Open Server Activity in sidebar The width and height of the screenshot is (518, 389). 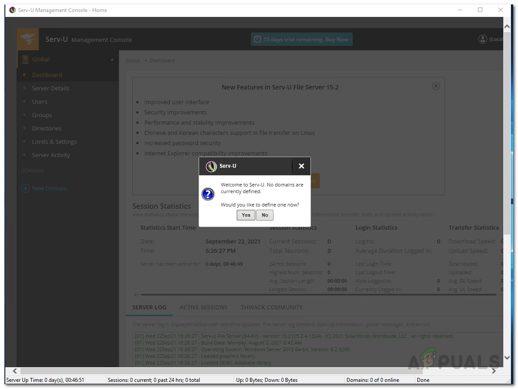(x=51, y=155)
